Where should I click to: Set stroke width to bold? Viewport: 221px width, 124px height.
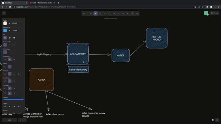pos(10,45)
